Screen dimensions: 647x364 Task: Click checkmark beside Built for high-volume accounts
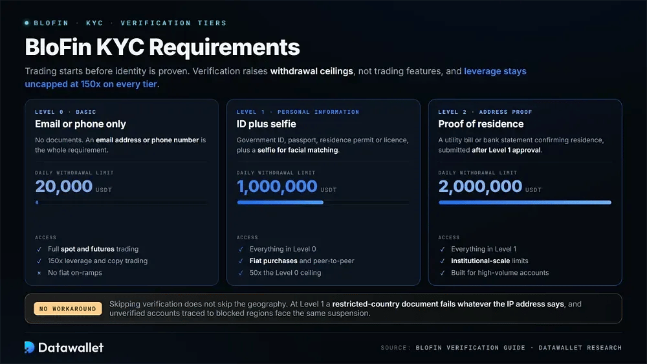(x=443, y=273)
